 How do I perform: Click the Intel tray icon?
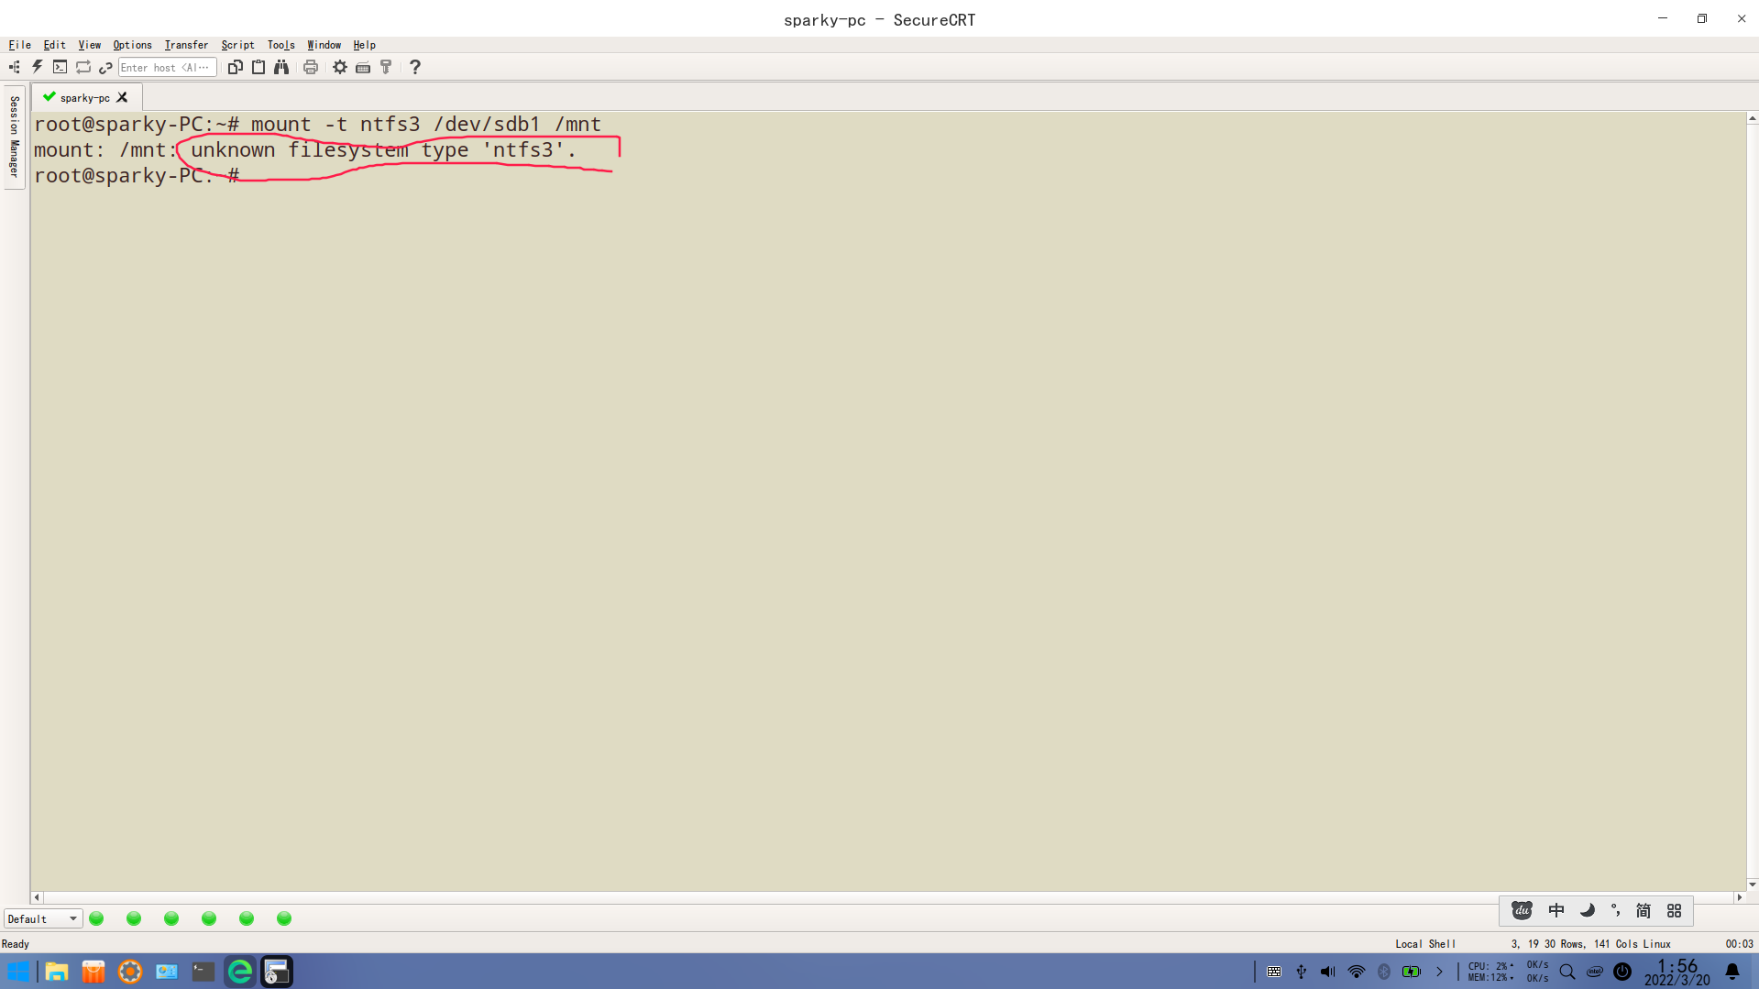click(1595, 972)
